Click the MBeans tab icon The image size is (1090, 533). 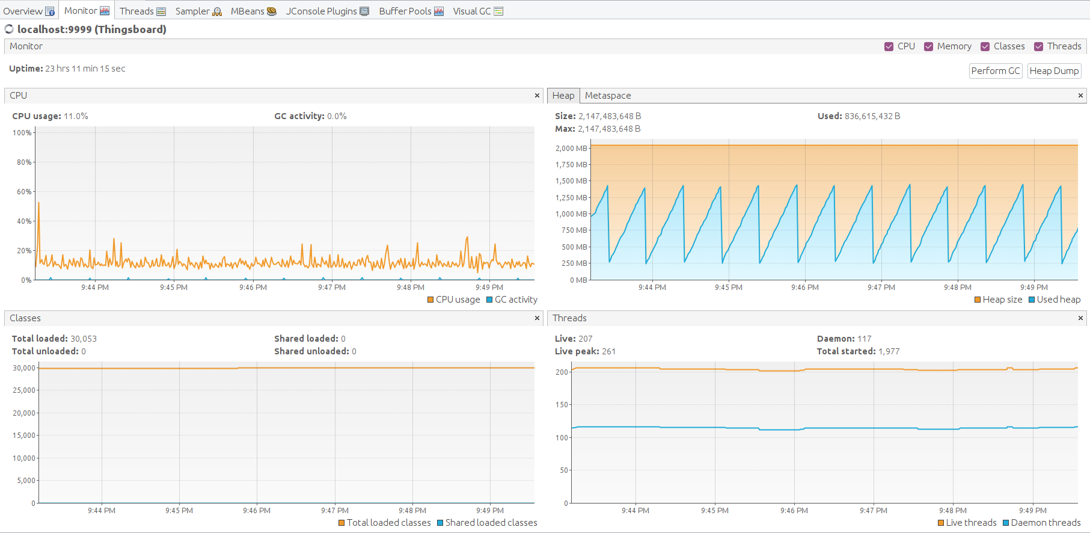(x=272, y=11)
